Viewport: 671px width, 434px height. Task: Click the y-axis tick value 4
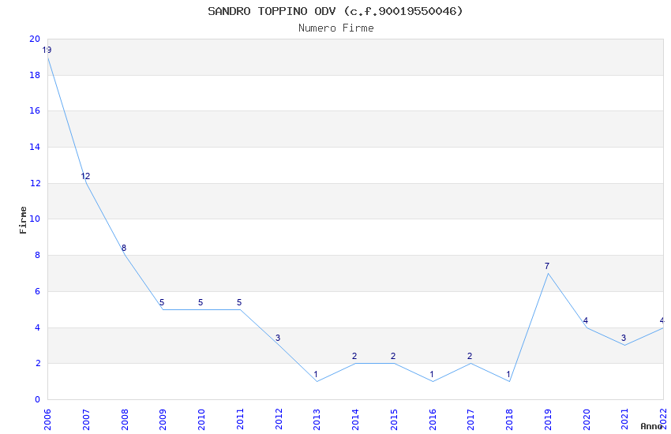coord(38,328)
